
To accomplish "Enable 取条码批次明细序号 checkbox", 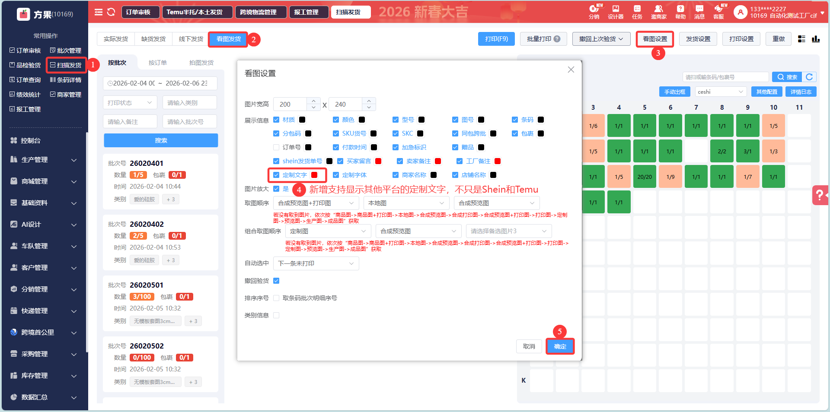I will coord(276,298).
